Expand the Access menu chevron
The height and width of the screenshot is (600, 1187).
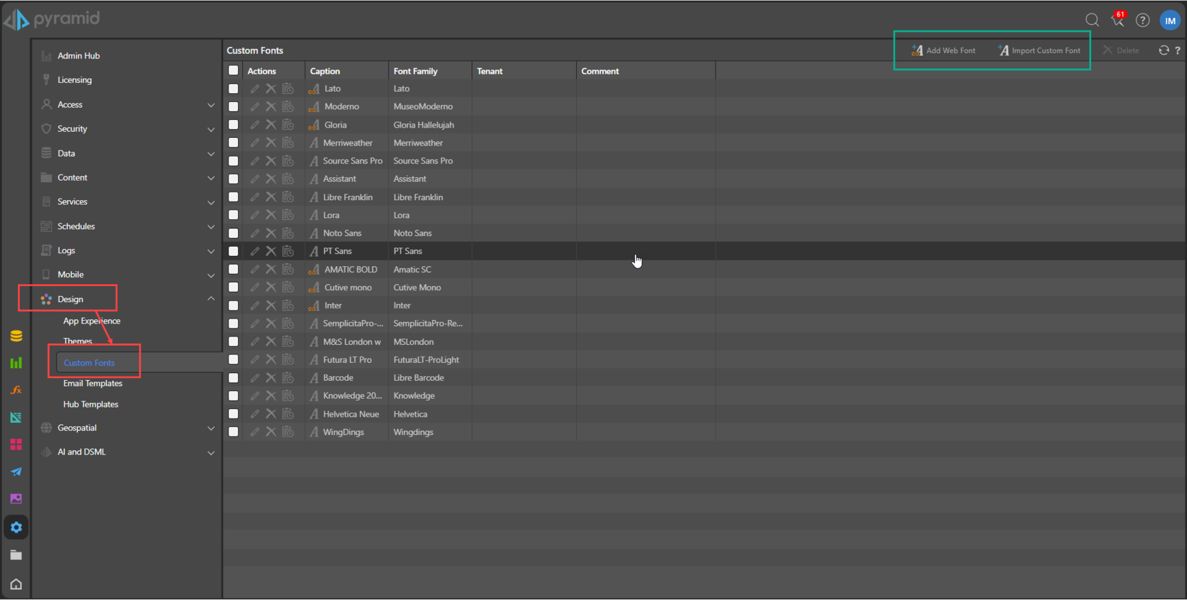click(211, 105)
